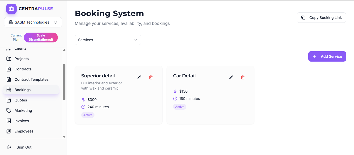Toggle Active status on Car Detail
This screenshot has height=155, width=354.
tap(180, 107)
